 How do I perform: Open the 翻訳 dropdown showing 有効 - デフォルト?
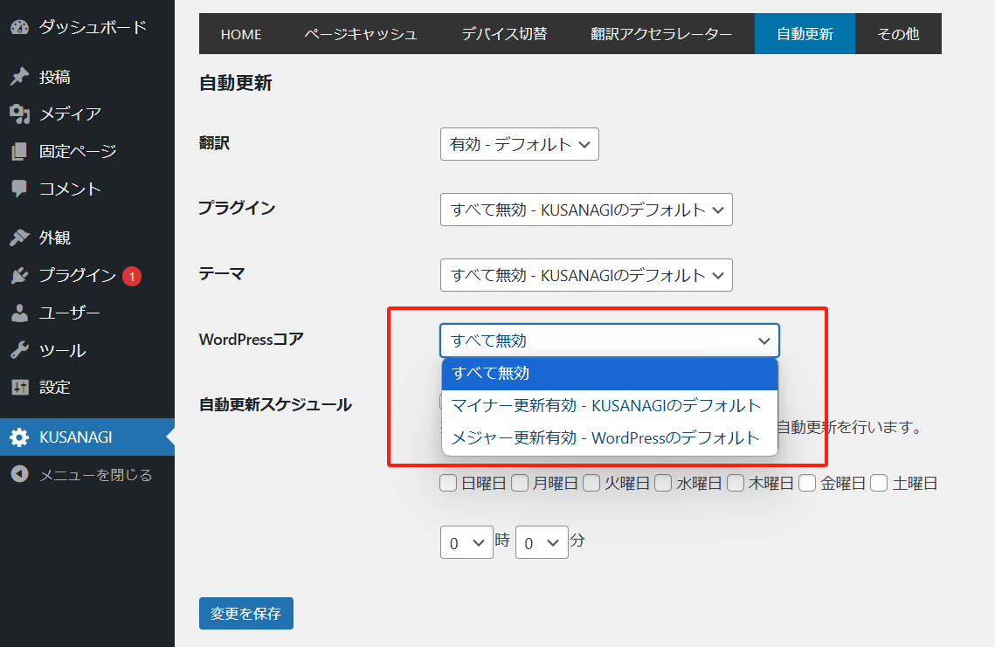(x=519, y=144)
